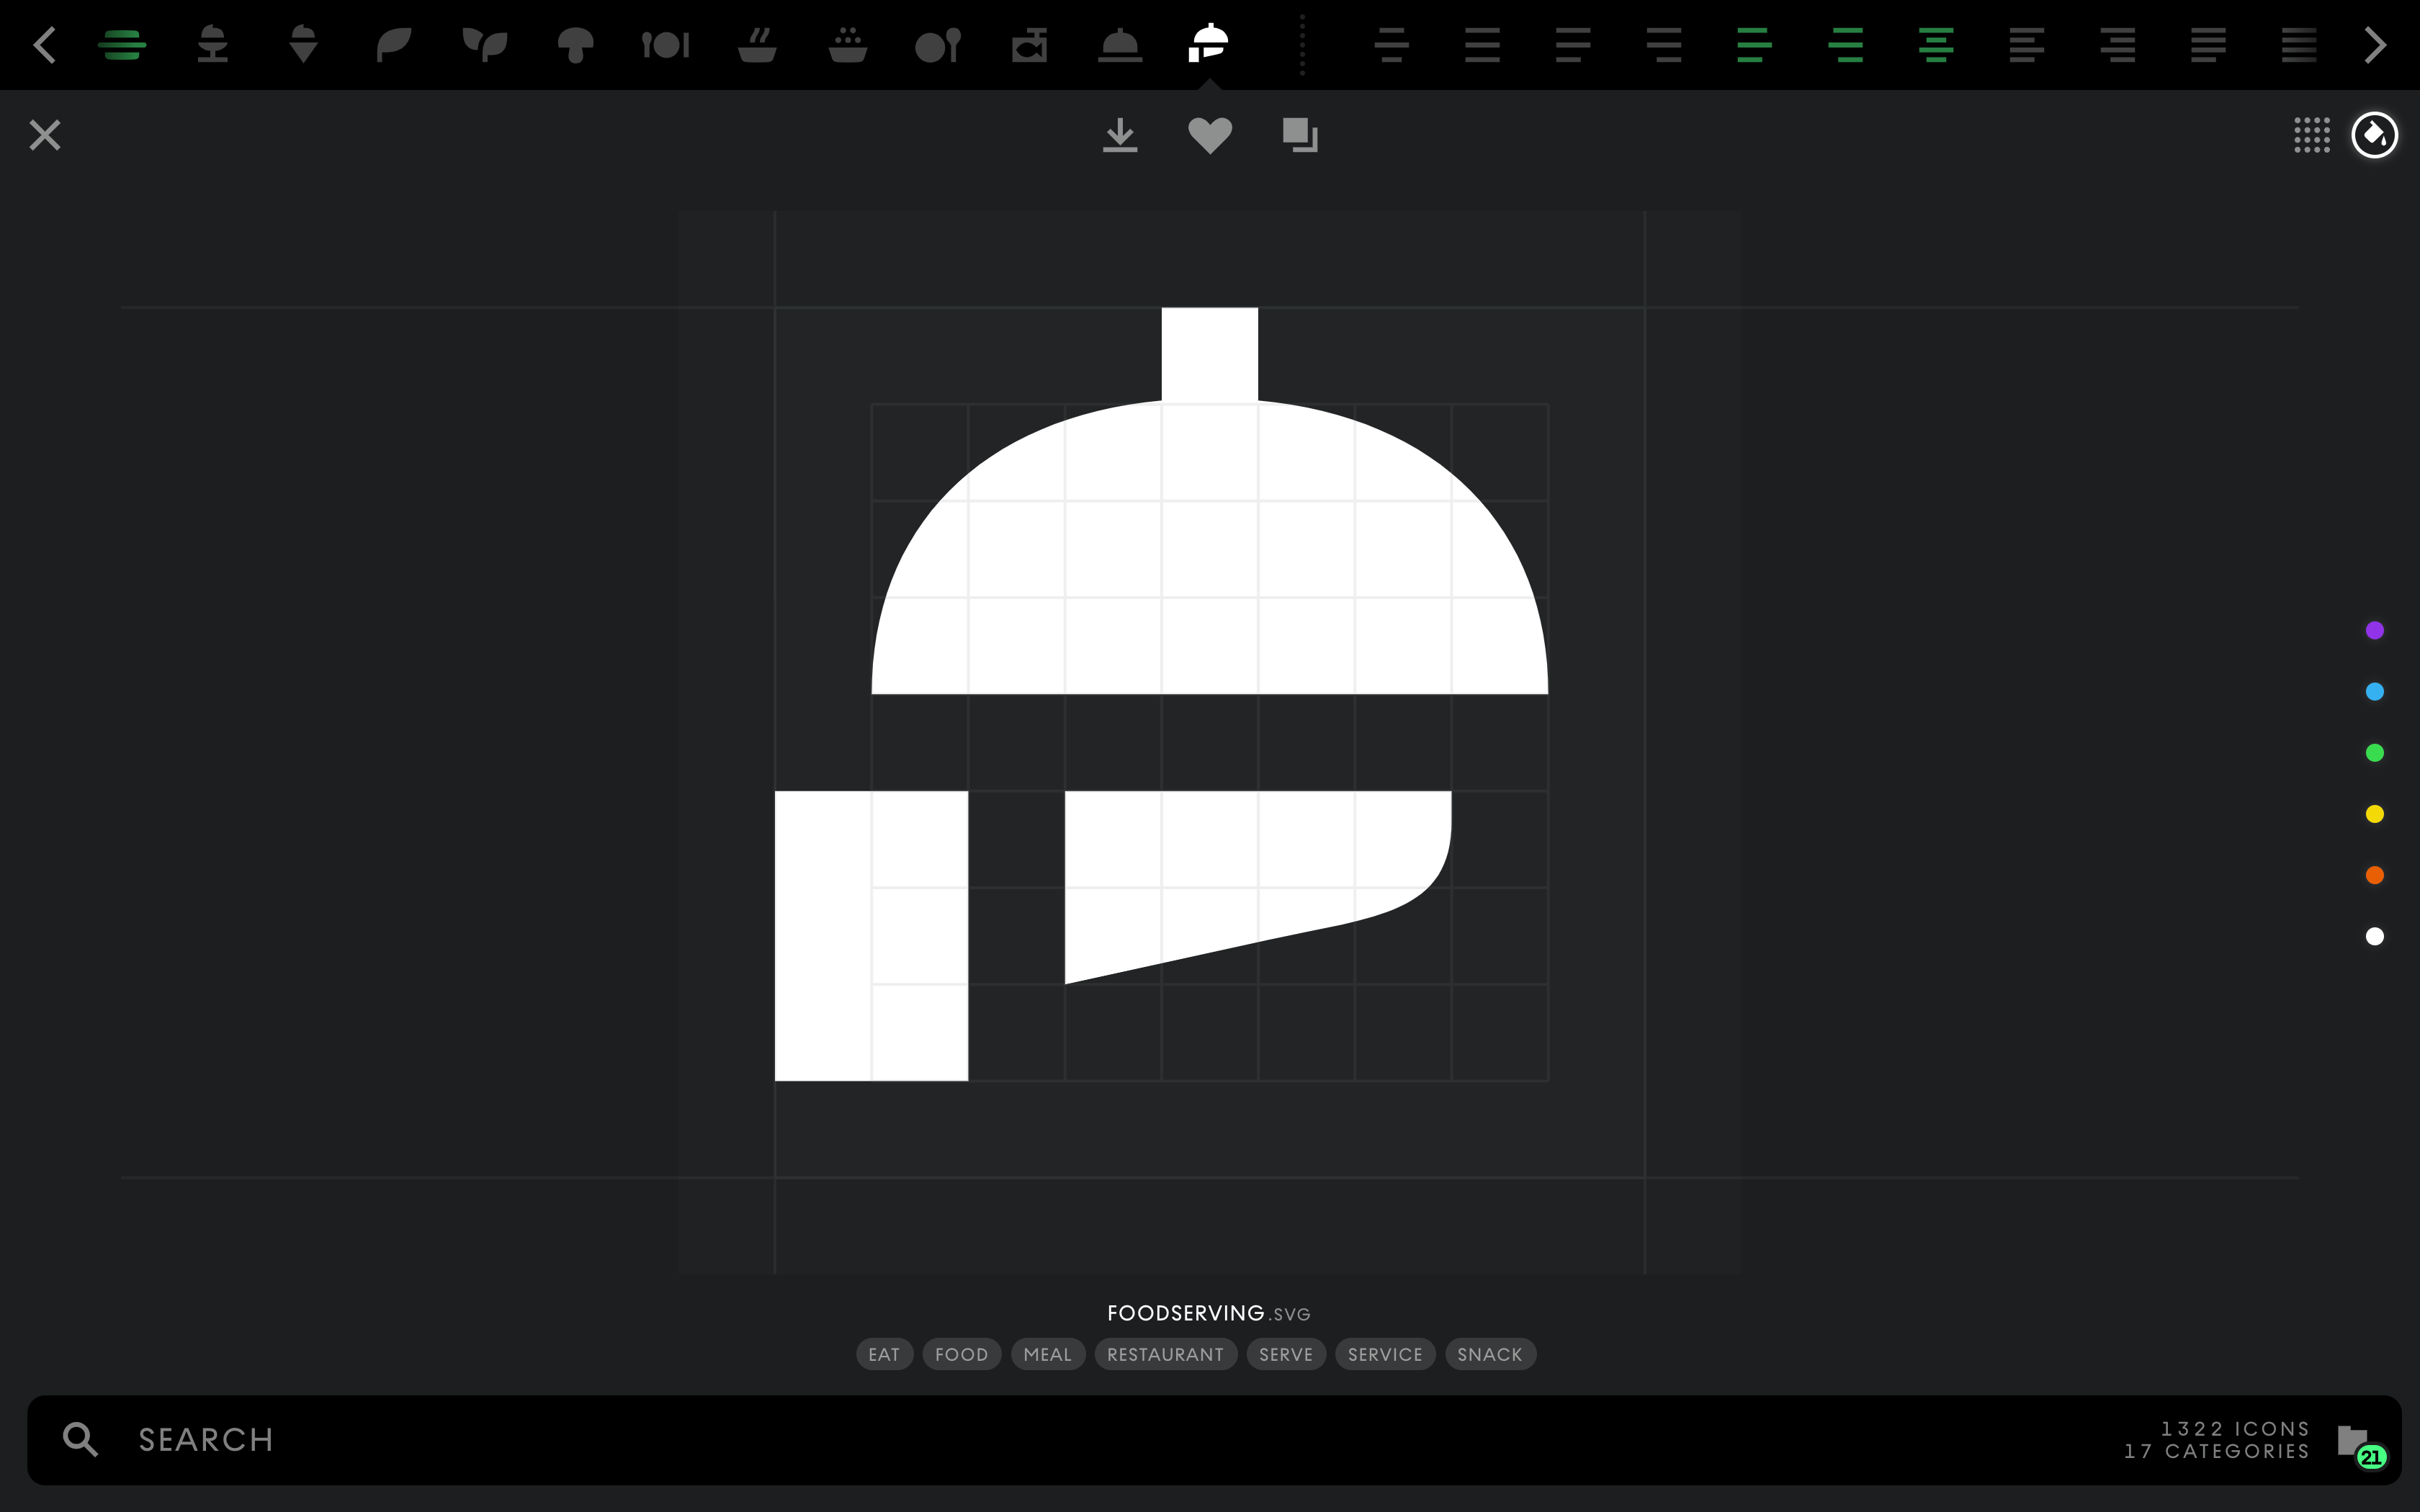Filter by the SERVICE tag

(1384, 1354)
